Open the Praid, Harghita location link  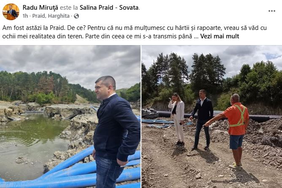[x=51, y=16]
